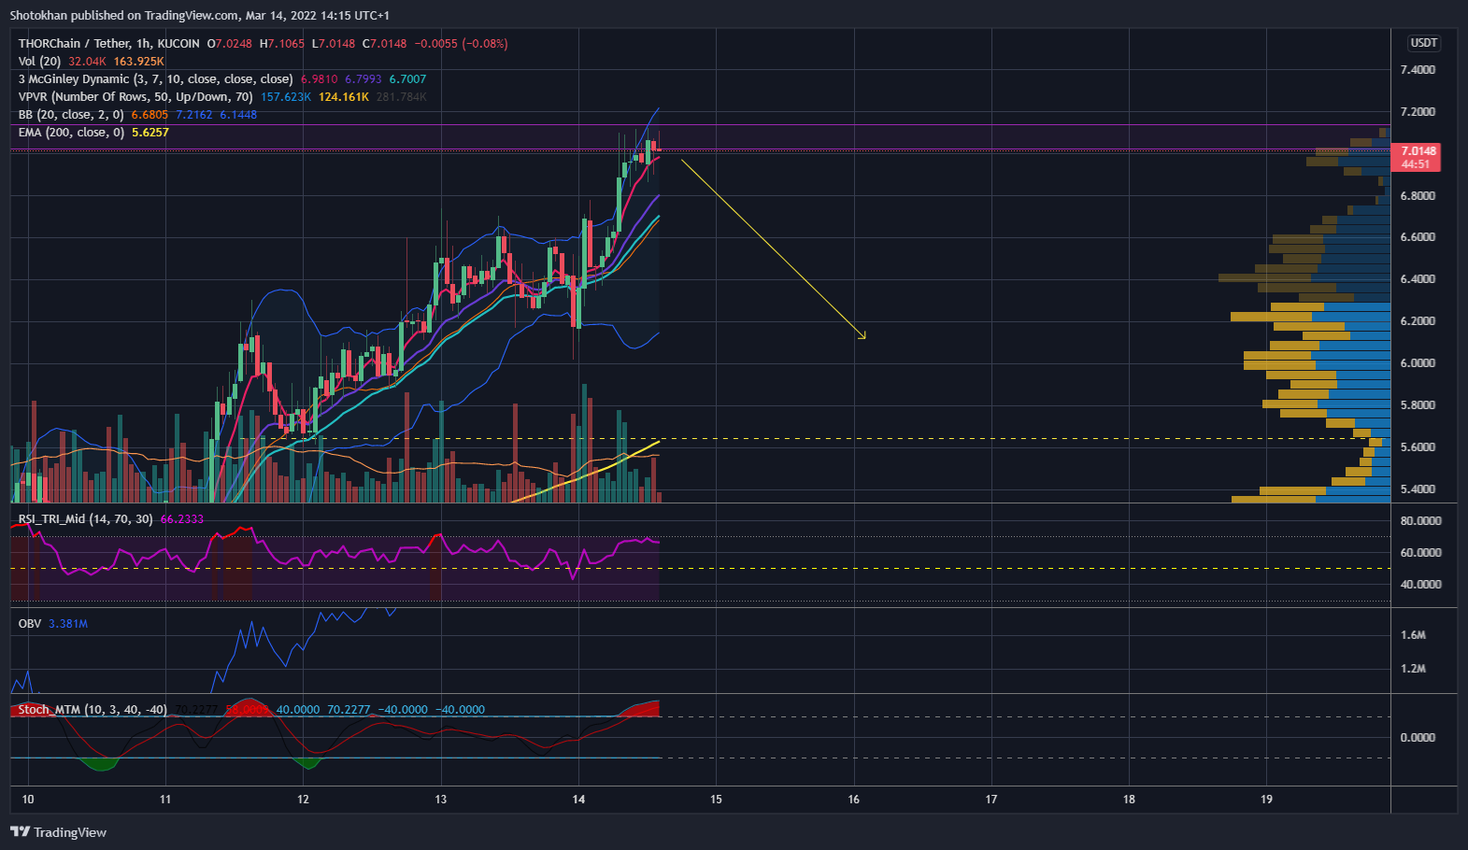Click the RSI_TRI_Mid indicator label

pyautogui.click(x=85, y=519)
